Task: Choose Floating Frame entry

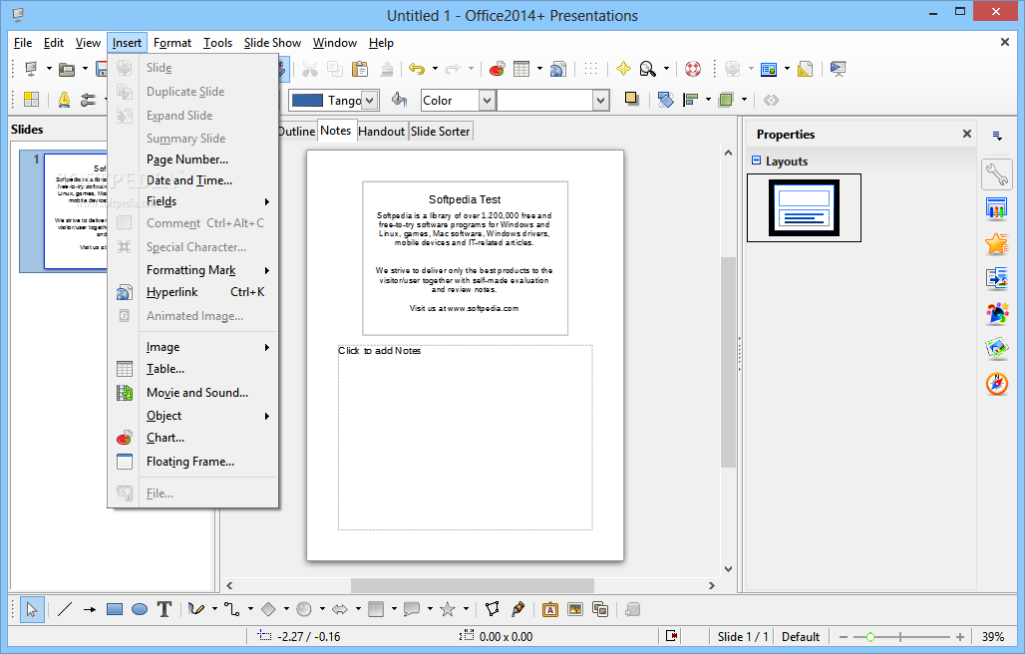Action: tap(192, 462)
